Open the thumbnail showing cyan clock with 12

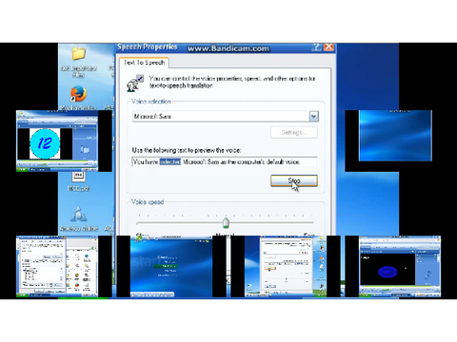click(x=57, y=141)
